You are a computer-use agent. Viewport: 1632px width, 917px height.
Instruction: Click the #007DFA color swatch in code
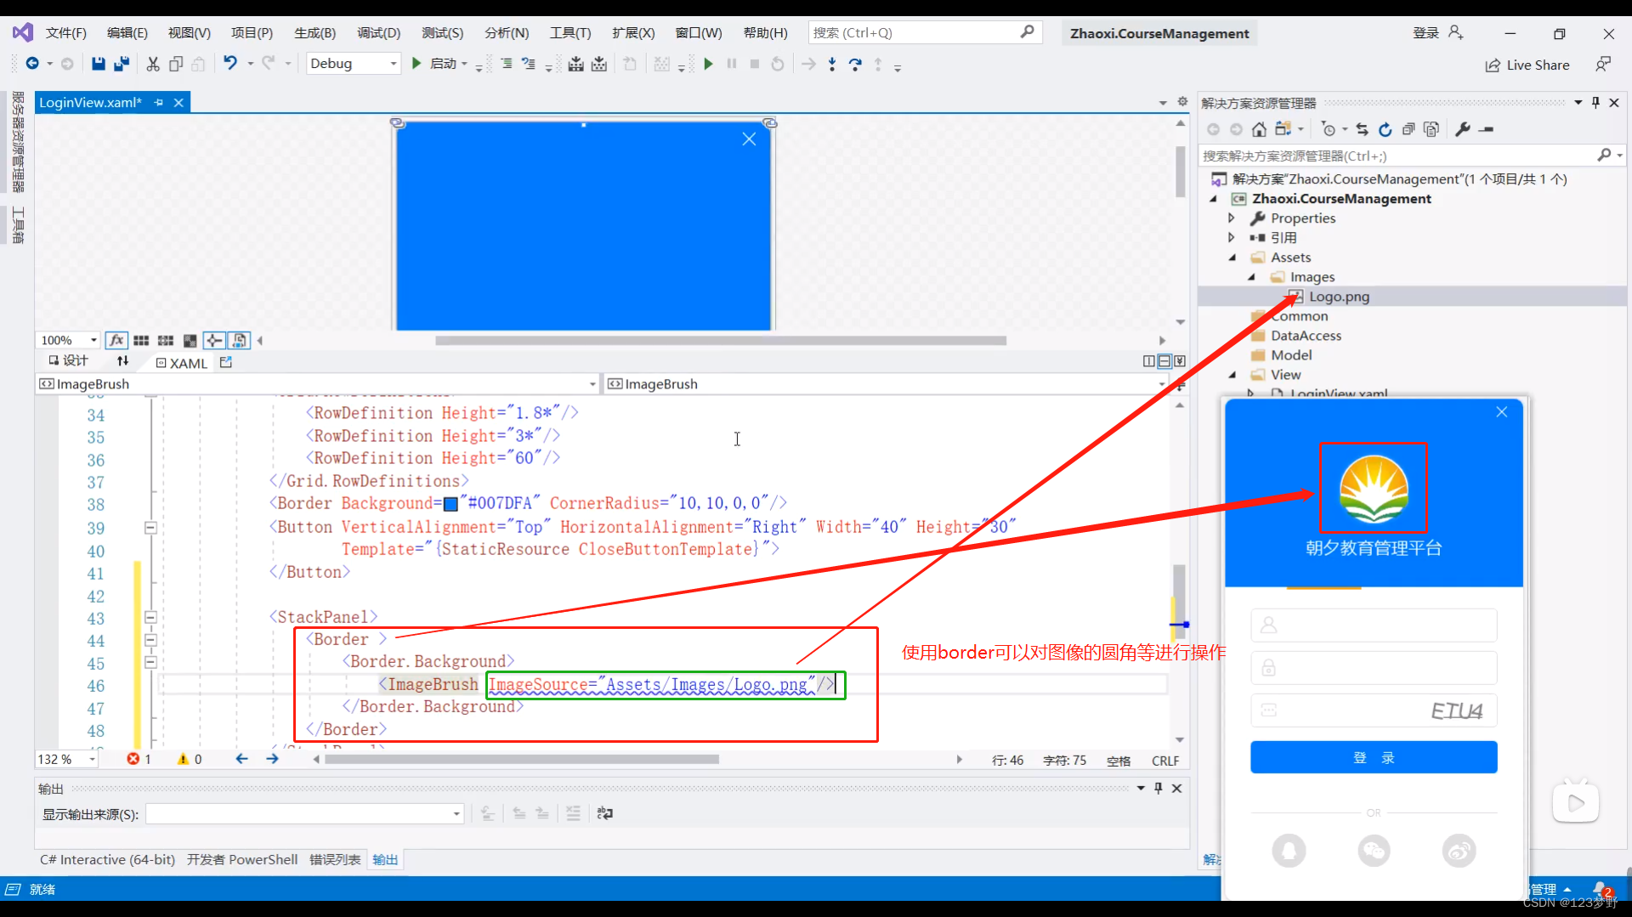click(451, 505)
